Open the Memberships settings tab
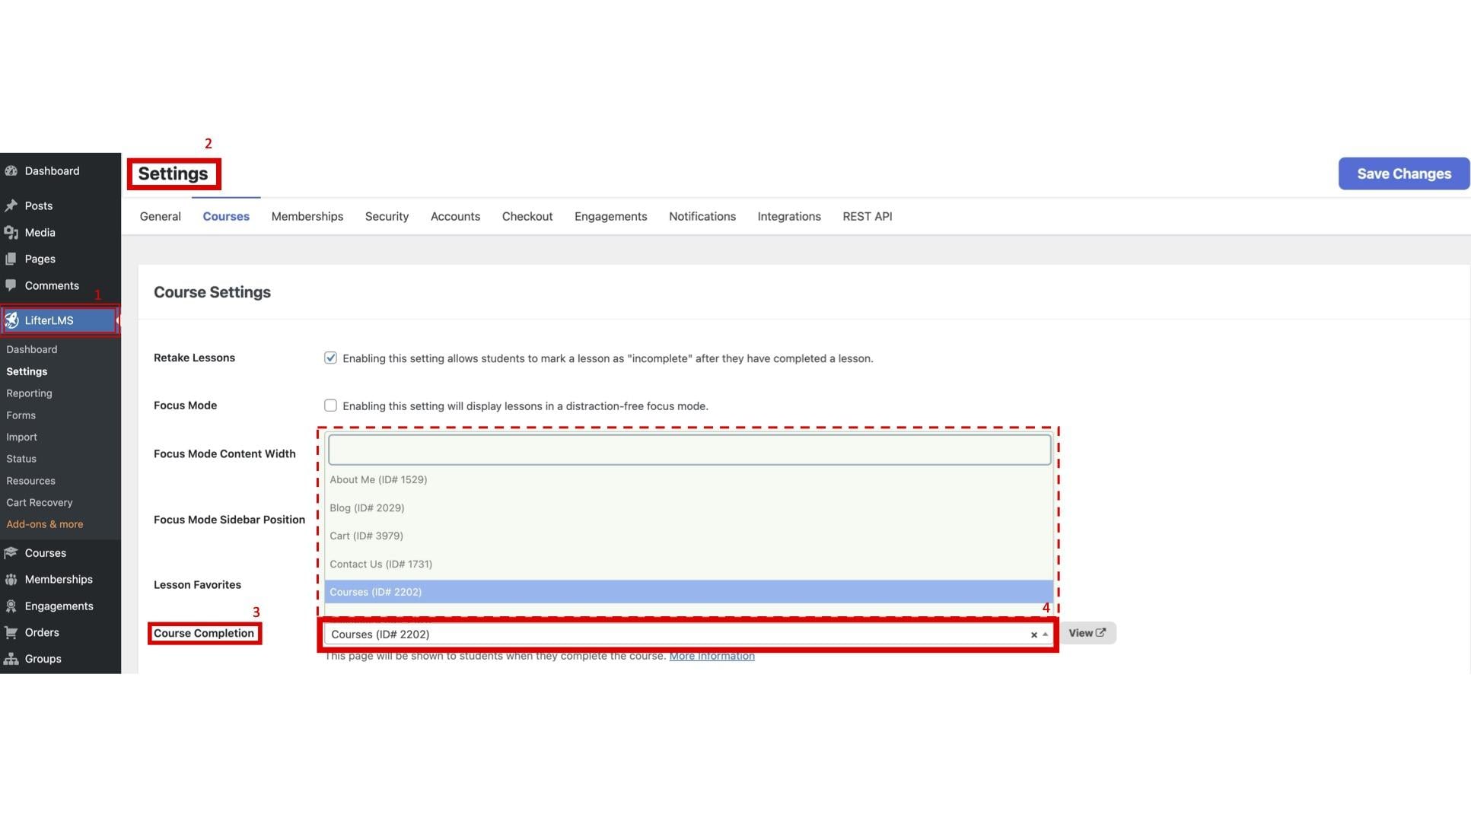This screenshot has width=1471, height=827. 307,217
